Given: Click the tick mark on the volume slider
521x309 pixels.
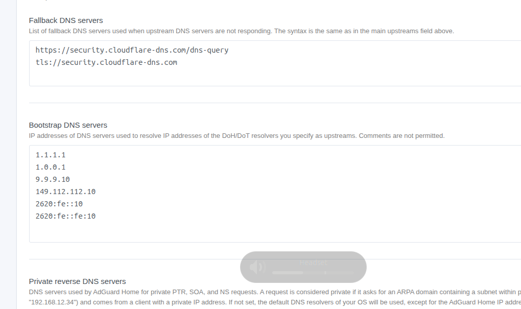Looking at the screenshot, I should tap(325, 273).
